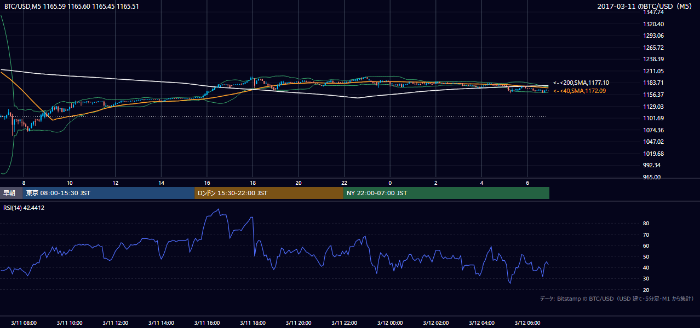Click the 3/12 00:00 bottom time label
The image size is (700, 328).
pyautogui.click(x=390, y=323)
